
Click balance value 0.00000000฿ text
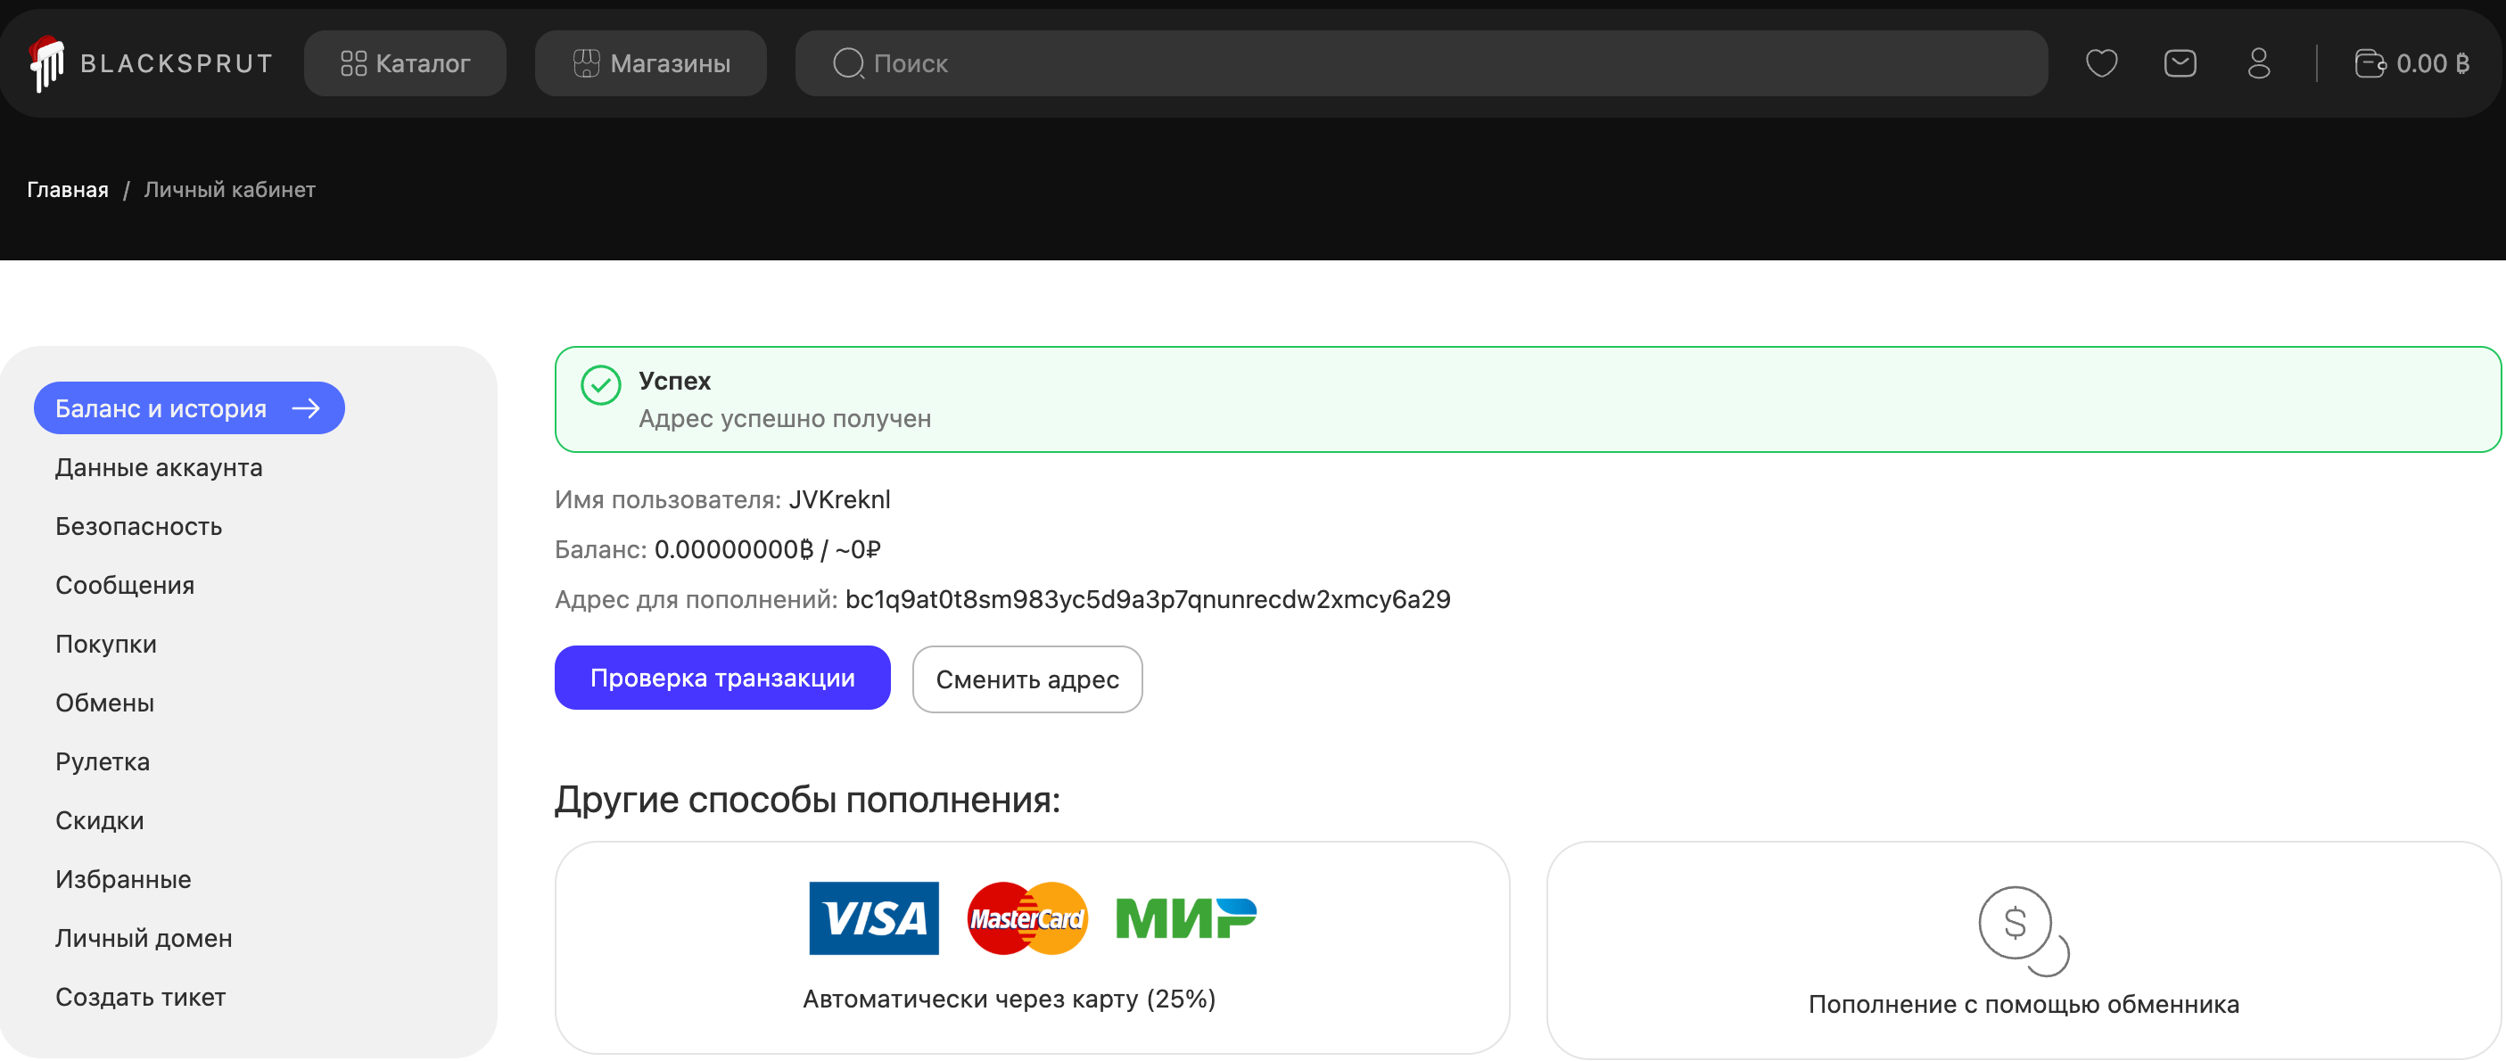(x=733, y=549)
